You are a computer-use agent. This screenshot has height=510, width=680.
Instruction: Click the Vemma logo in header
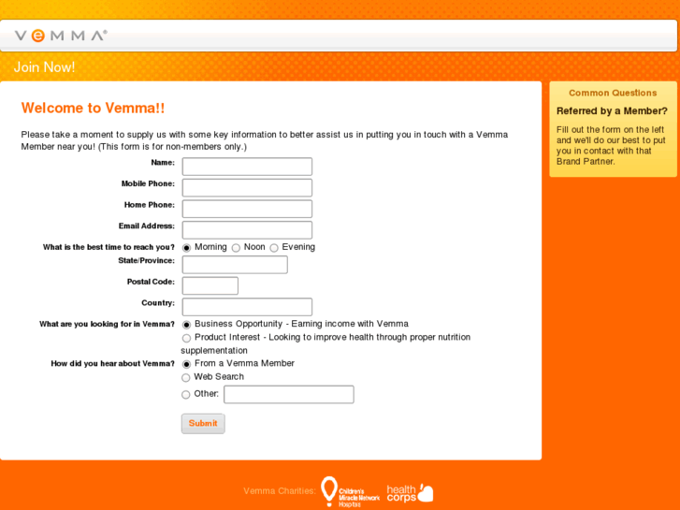point(61,36)
